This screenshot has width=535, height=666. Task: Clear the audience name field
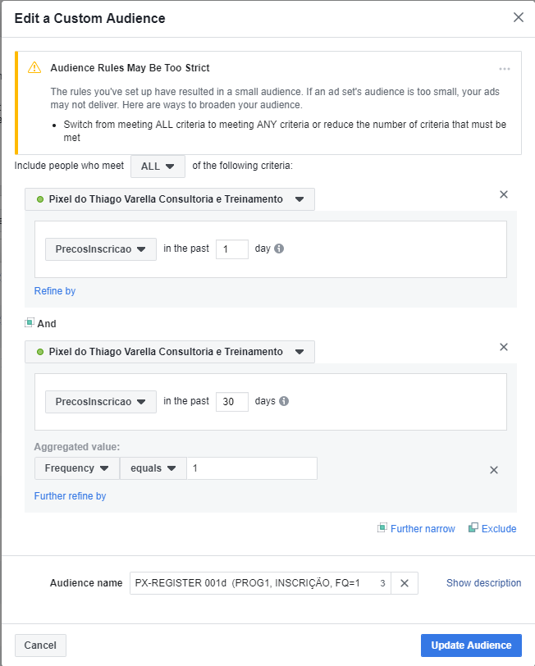click(x=404, y=583)
